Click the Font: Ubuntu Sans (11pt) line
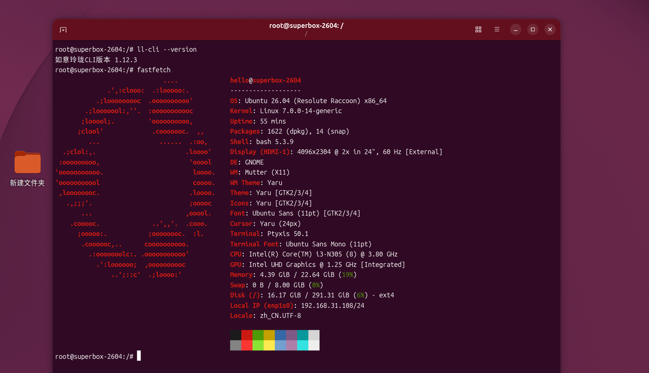This screenshot has height=373, width=649. [295, 213]
